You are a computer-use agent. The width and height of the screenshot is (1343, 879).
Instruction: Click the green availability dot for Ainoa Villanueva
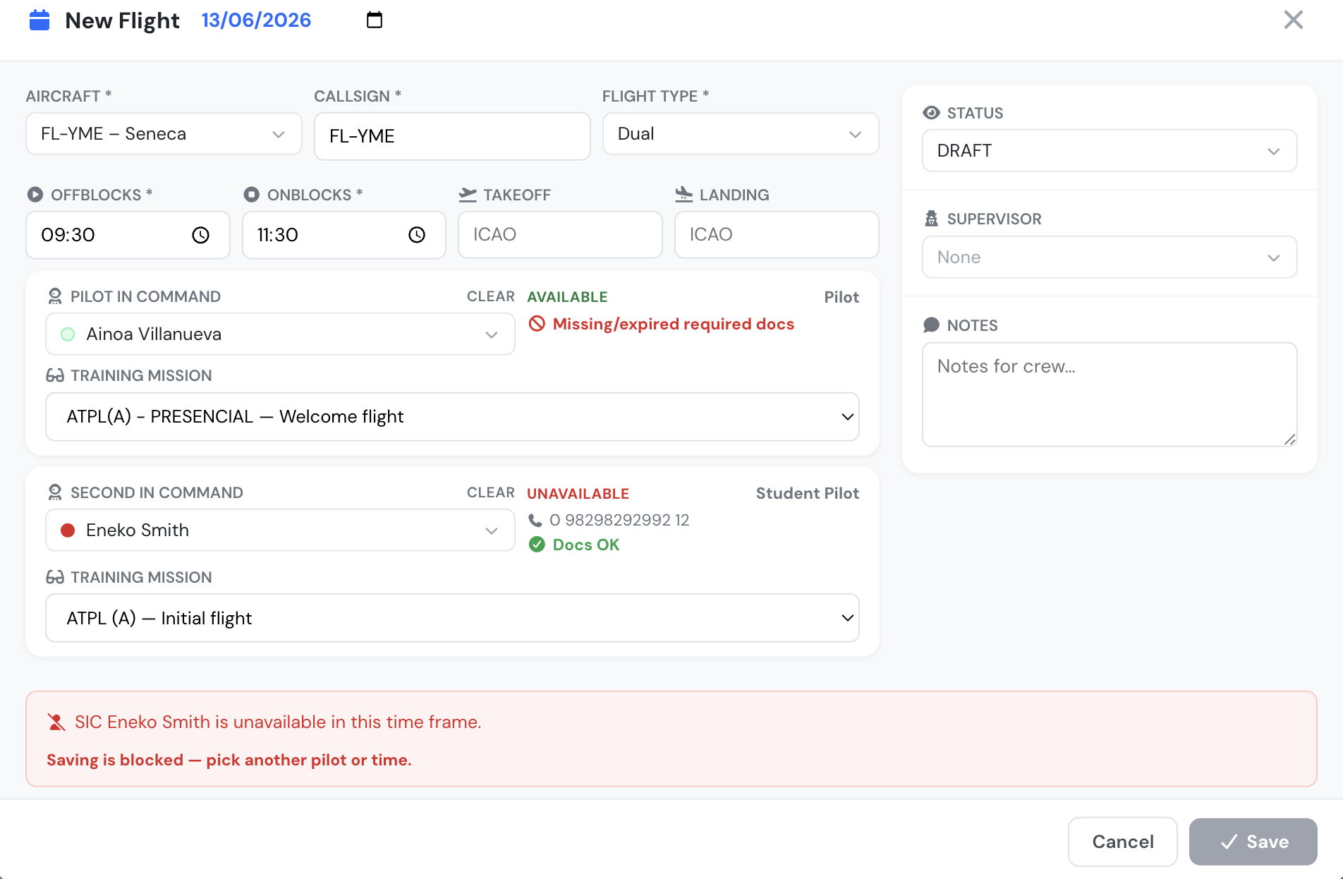click(x=68, y=334)
